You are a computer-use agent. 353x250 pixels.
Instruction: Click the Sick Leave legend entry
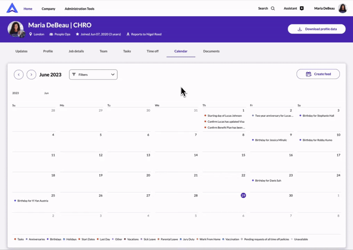coord(148,239)
